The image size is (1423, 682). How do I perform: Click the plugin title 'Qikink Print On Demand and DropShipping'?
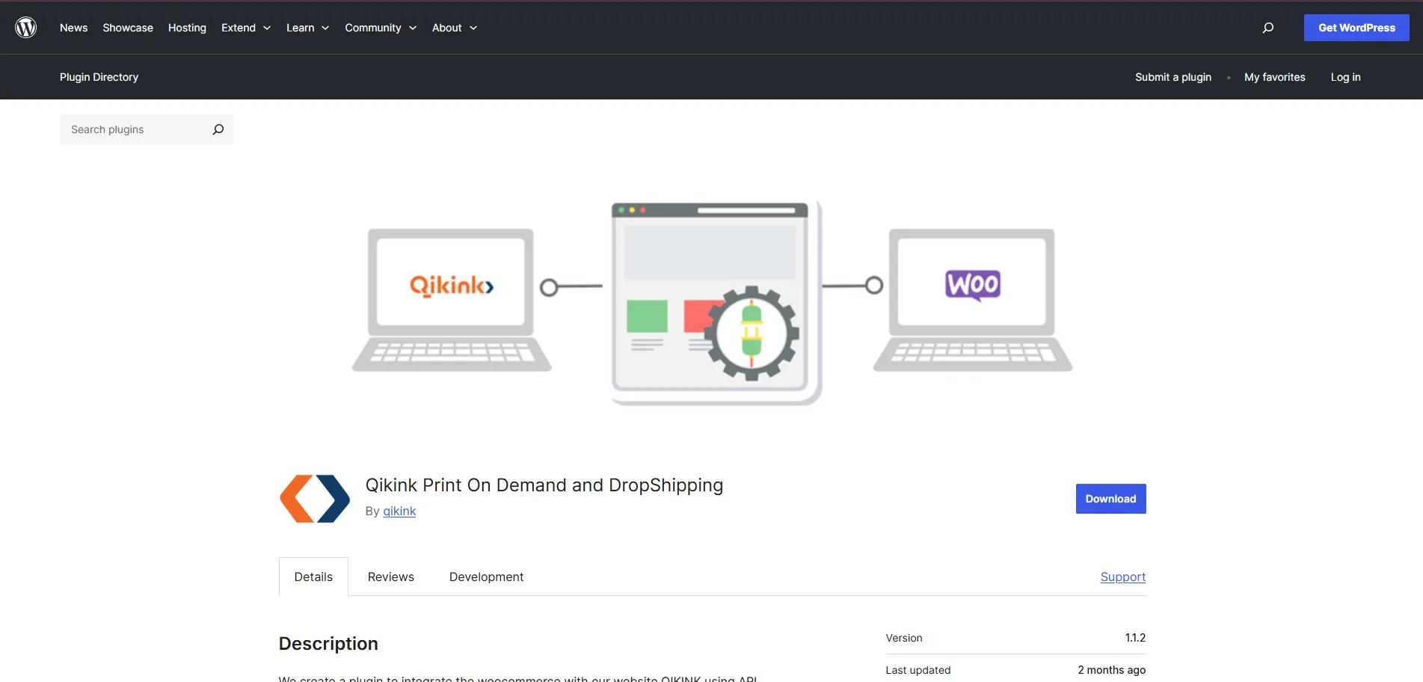pos(544,485)
